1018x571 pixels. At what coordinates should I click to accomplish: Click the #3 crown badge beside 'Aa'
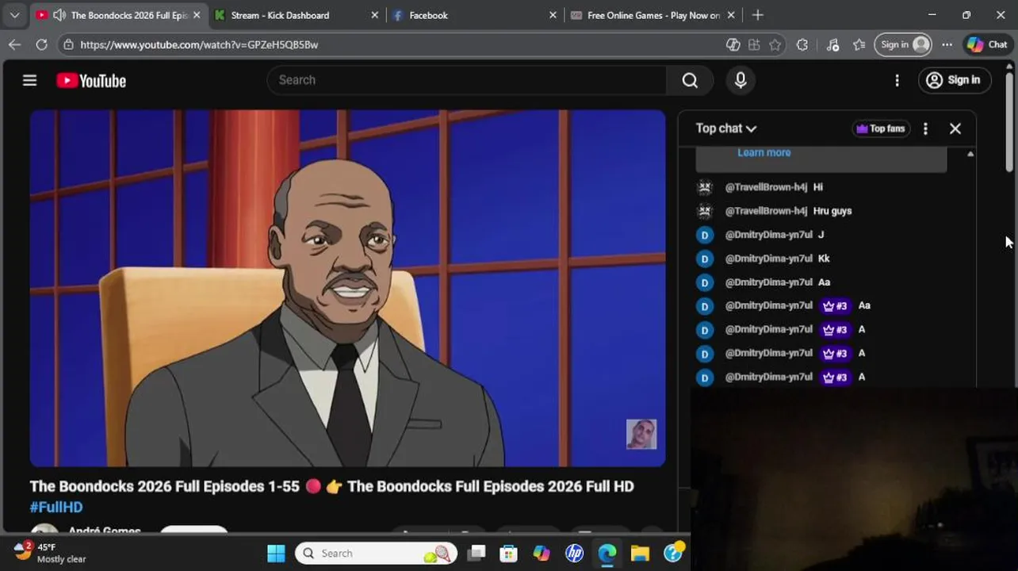pyautogui.click(x=835, y=305)
